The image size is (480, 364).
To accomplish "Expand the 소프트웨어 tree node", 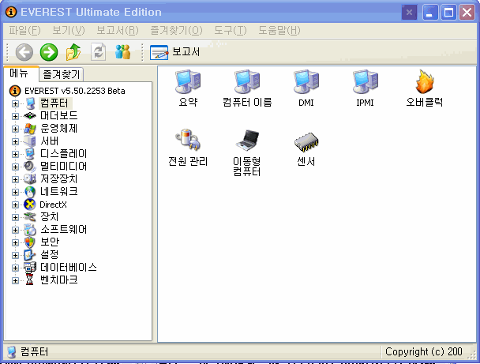I will pos(15,230).
